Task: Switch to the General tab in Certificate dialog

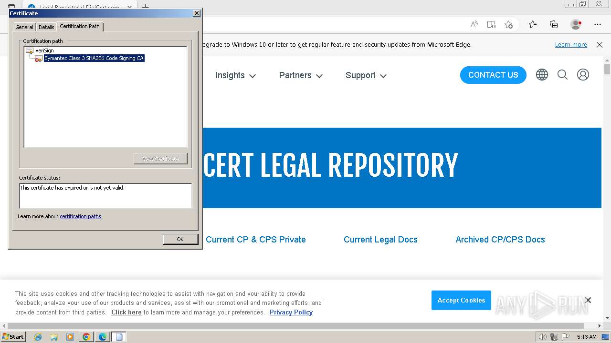Action: [x=24, y=27]
